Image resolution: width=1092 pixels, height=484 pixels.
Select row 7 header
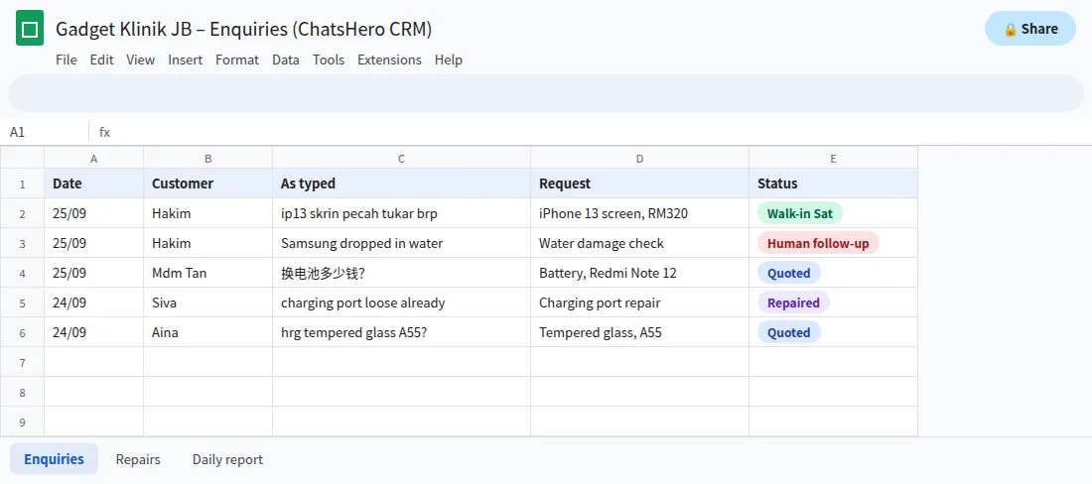(22, 362)
